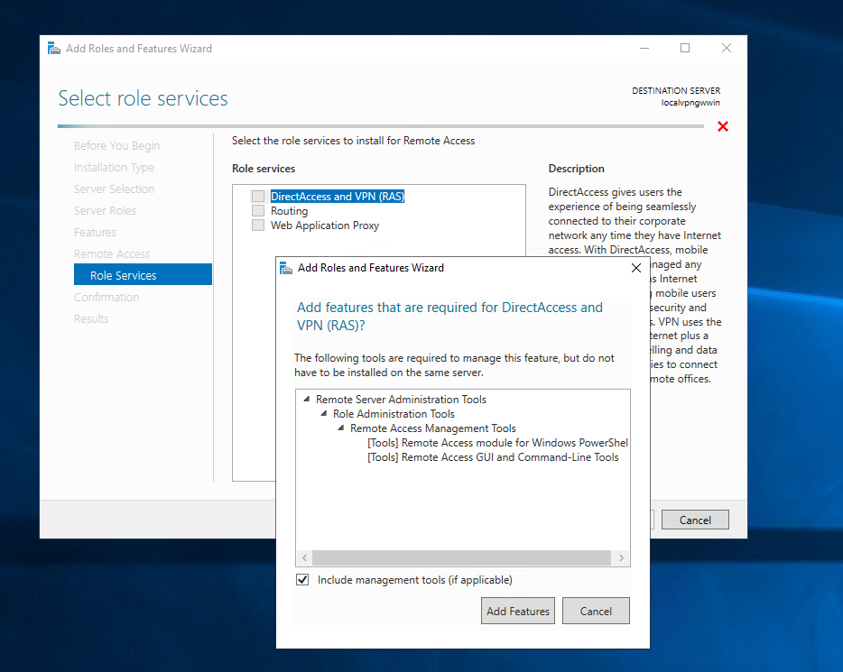Click the Role services heading
Screen dimensions: 843x672
pyautogui.click(x=264, y=169)
